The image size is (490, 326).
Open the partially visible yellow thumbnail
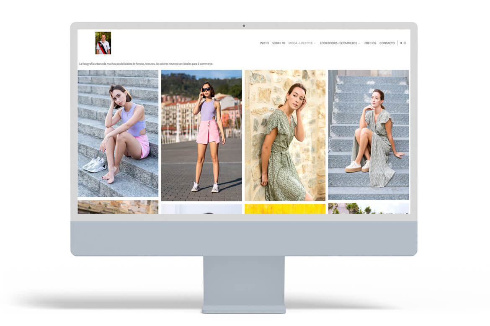click(x=285, y=209)
